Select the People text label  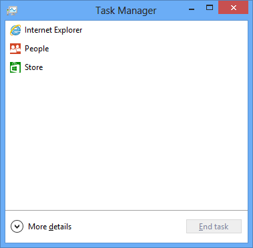click(37, 49)
